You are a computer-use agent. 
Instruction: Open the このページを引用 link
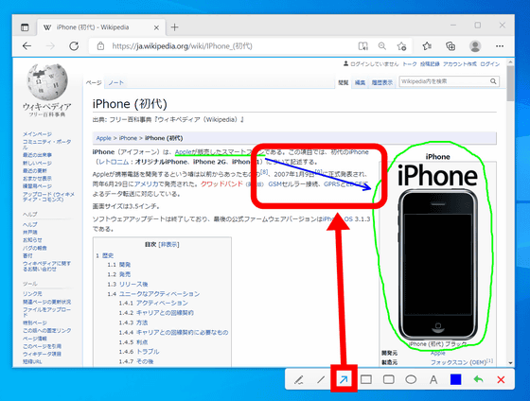coord(42,346)
